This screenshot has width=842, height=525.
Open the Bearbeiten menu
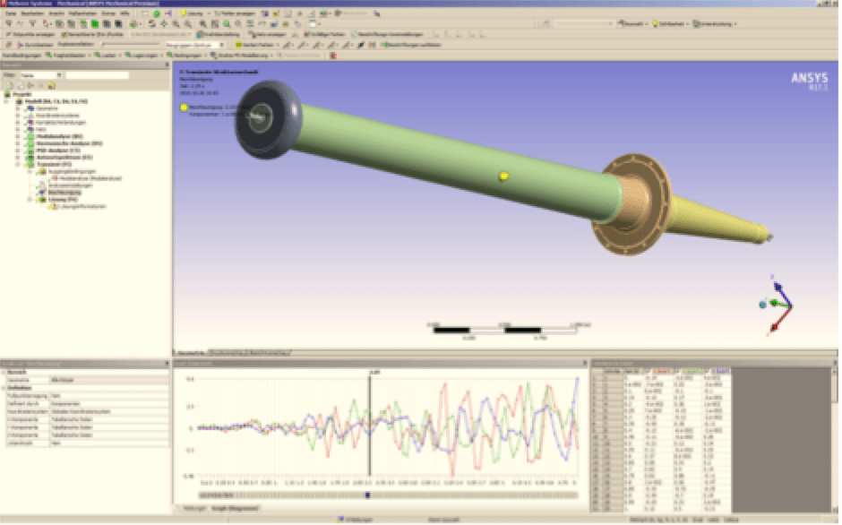(32, 13)
